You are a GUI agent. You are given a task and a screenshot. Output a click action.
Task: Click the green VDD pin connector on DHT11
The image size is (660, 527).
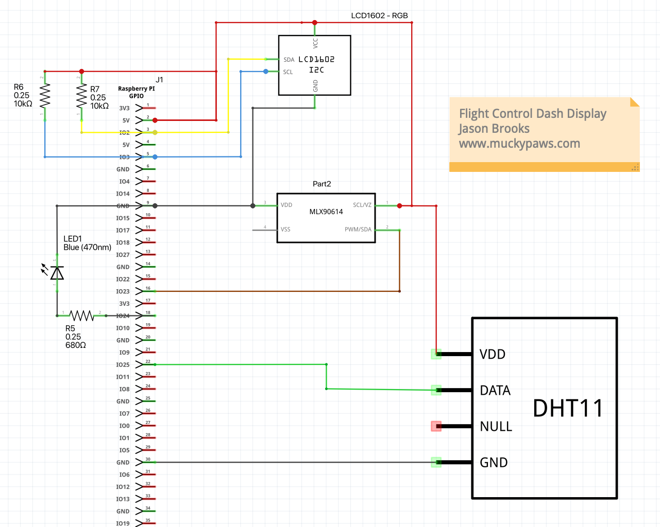pos(436,354)
